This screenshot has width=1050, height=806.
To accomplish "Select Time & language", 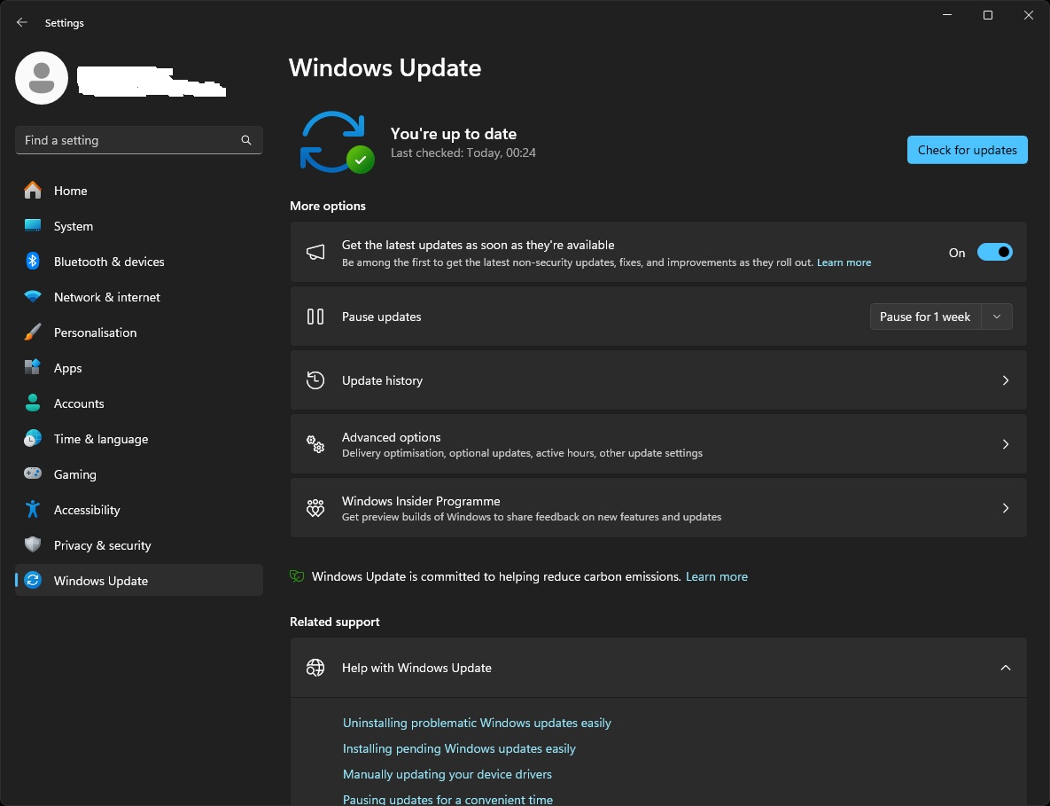I will [x=138, y=439].
